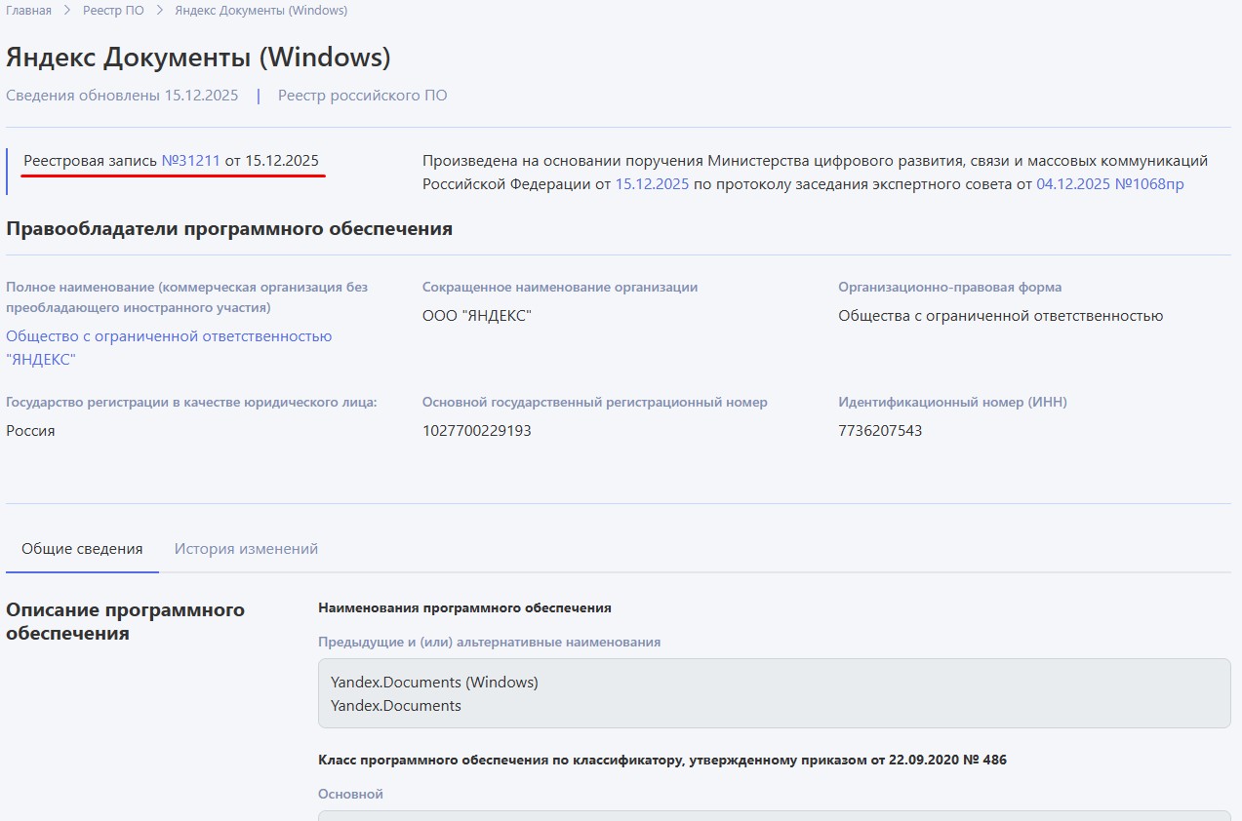
Task: Open the 15.12.2025 ministry order date link
Action: 652,183
